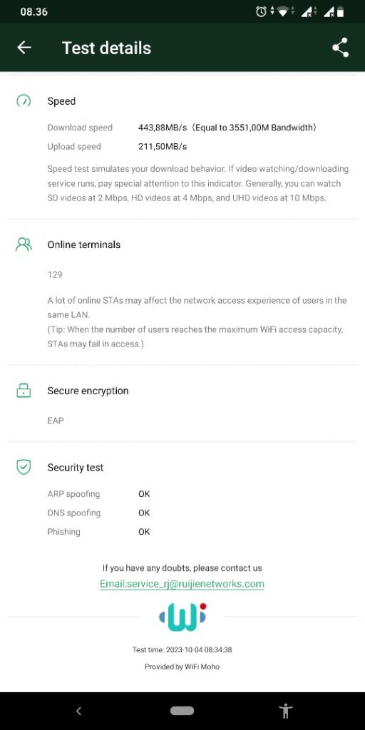
Task: Tap the Online terminals people icon
Action: pos(24,245)
